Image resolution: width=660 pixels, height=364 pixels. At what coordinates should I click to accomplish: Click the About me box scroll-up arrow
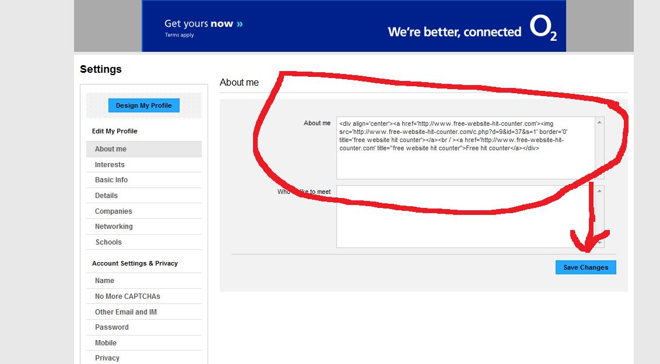(599, 122)
